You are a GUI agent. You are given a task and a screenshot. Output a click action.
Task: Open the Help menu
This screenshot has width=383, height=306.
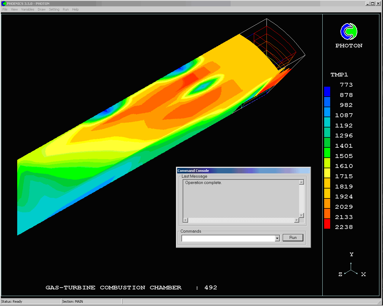tap(75, 9)
